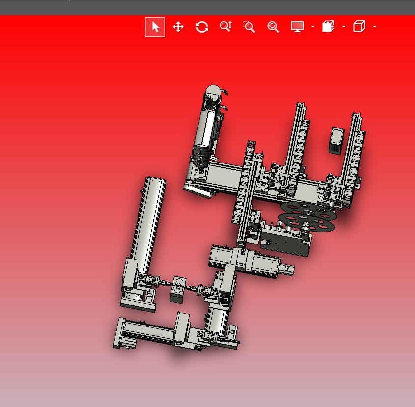Choose the Pan move tool
This screenshot has width=415, height=407.
point(178,27)
